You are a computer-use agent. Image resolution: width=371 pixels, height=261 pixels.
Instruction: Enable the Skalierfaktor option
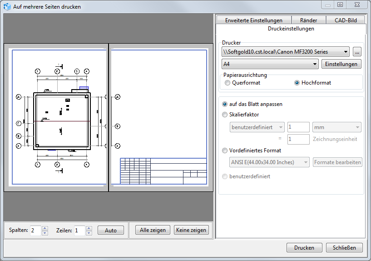click(225, 115)
